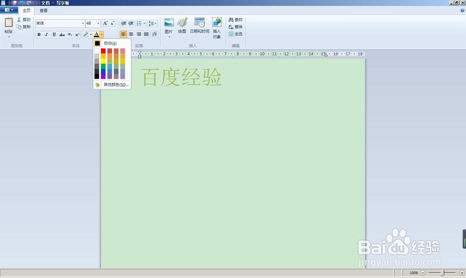Pick the red swatch from the color palette

103,50
